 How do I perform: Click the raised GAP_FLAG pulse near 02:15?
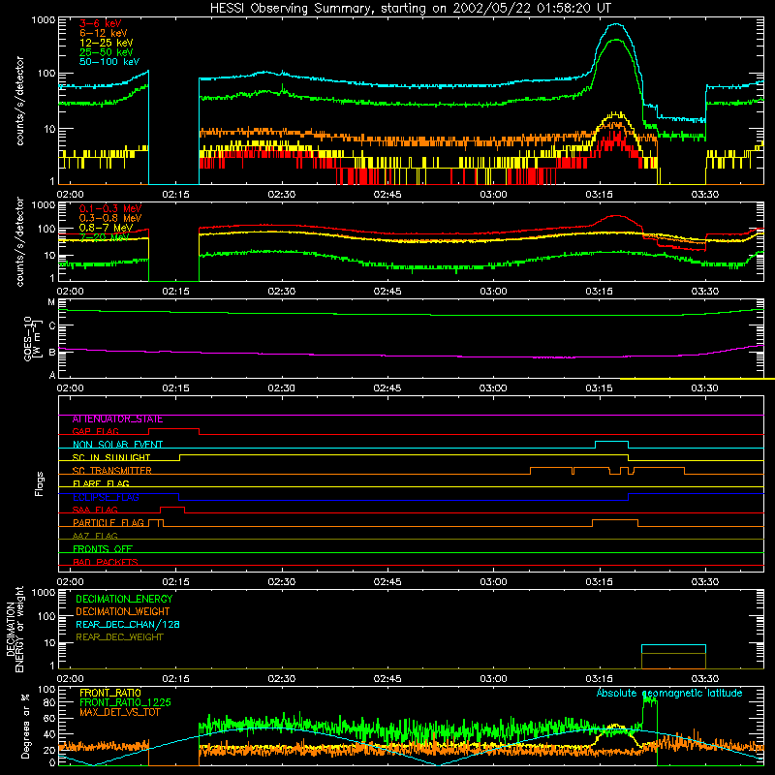click(x=174, y=431)
